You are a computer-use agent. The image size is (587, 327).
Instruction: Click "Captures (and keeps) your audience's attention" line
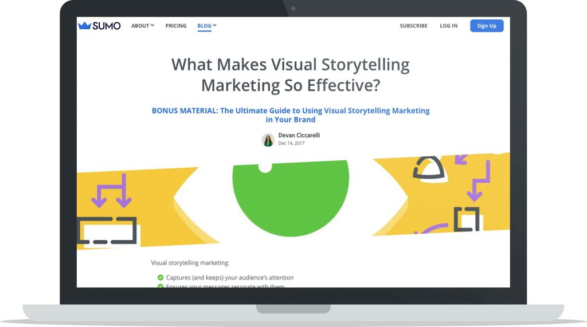pyautogui.click(x=230, y=278)
